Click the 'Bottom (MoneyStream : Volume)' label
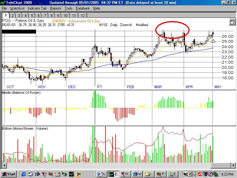The width and height of the screenshot is (237, 178). tap(25, 128)
